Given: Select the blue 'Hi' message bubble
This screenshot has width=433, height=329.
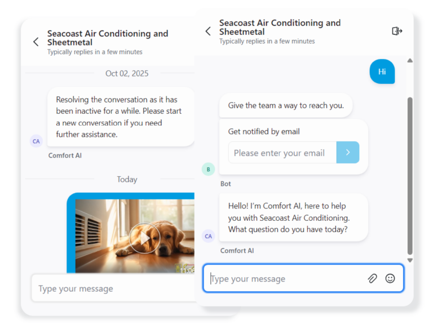Looking at the screenshot, I should tap(382, 72).
